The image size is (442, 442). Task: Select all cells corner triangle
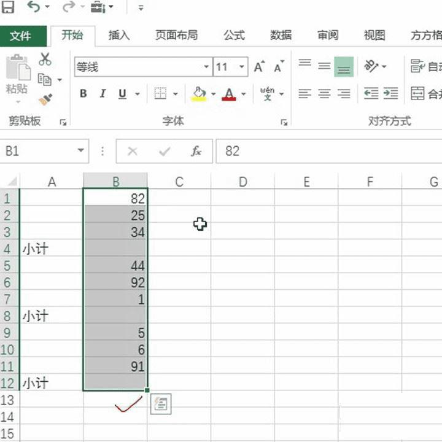(12, 181)
